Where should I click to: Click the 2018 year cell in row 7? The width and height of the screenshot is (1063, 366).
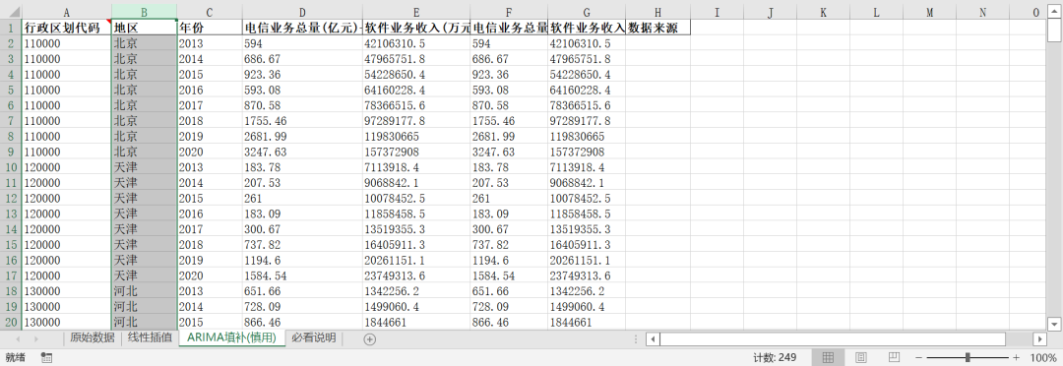coord(210,121)
